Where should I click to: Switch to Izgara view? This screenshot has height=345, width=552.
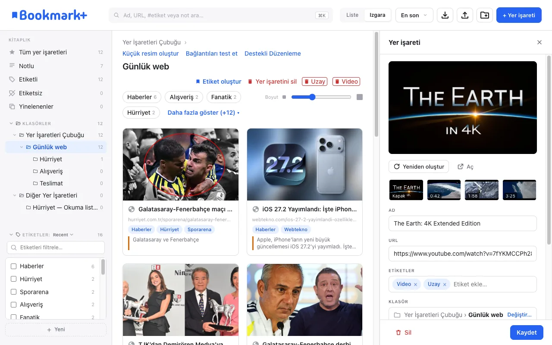(377, 15)
